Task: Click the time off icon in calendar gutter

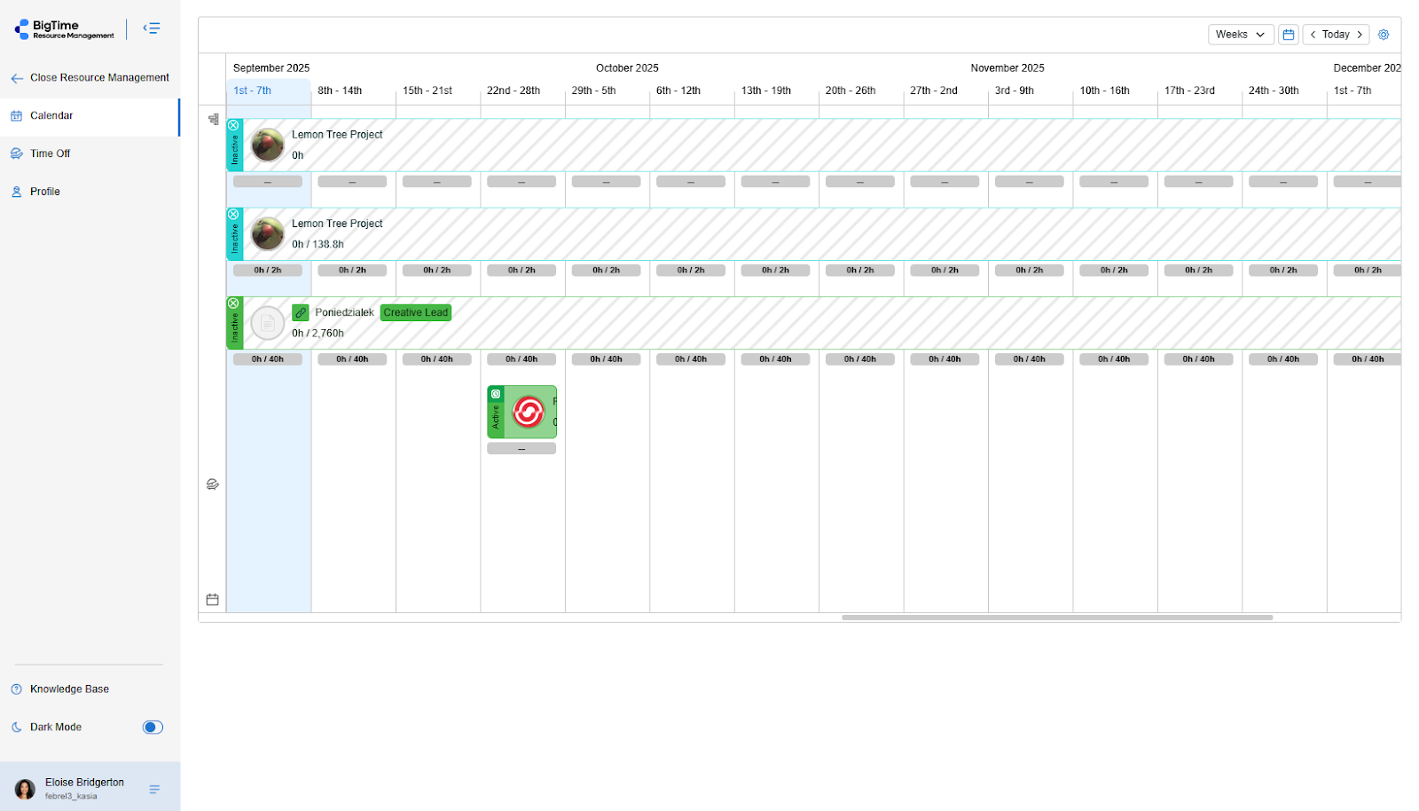Action: click(213, 484)
